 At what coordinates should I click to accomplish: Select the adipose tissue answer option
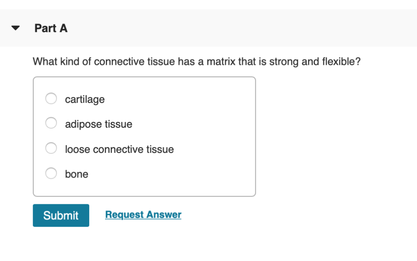pyautogui.click(x=51, y=123)
